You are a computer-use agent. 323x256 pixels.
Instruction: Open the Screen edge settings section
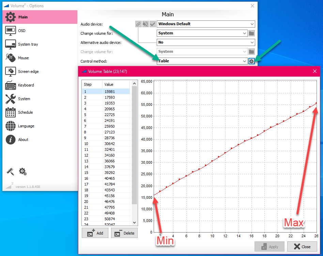point(40,71)
